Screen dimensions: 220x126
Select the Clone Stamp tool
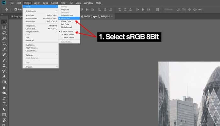pos(4,66)
